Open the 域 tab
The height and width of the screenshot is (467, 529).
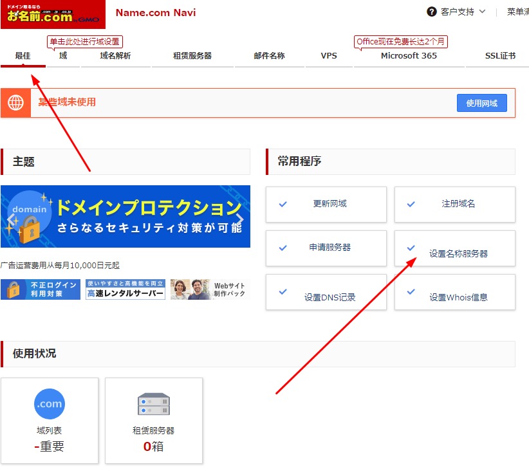tap(63, 56)
